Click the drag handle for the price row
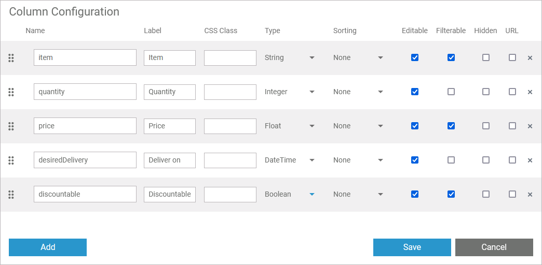Screen dimensions: 542x265 click(11, 126)
